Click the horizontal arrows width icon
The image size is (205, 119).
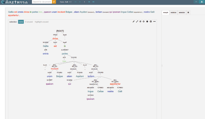[154, 21]
